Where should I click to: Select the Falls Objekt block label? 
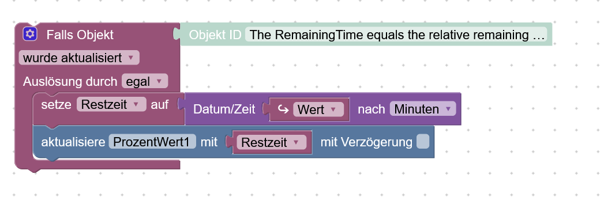[x=80, y=35]
